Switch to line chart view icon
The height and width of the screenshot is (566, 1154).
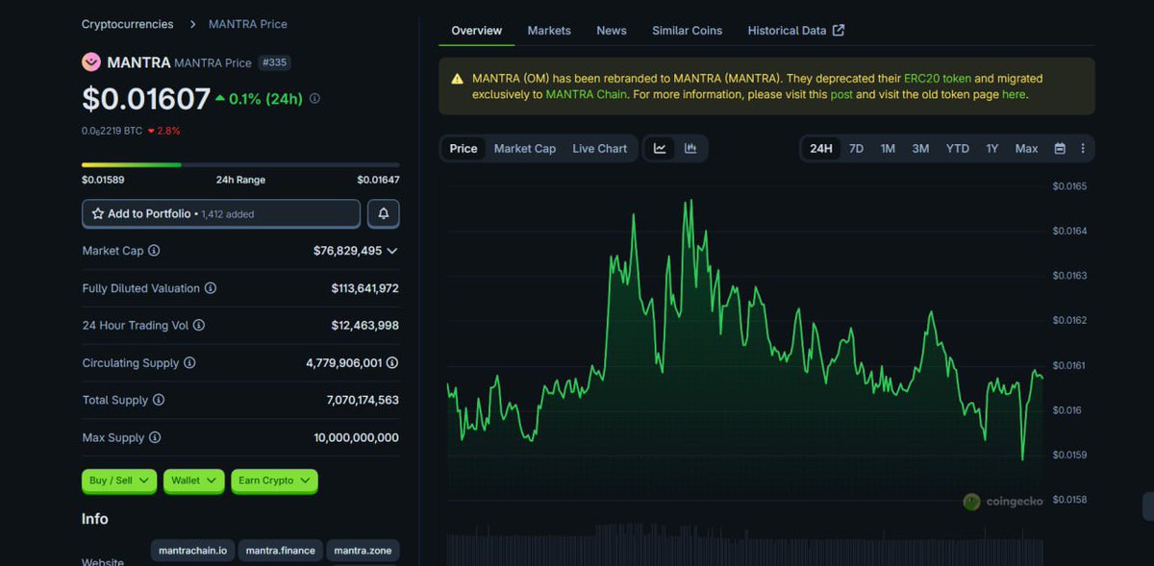(660, 148)
